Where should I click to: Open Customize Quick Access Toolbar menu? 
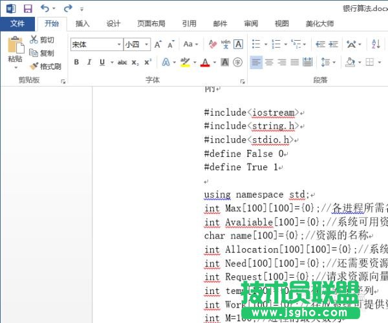[81, 10]
